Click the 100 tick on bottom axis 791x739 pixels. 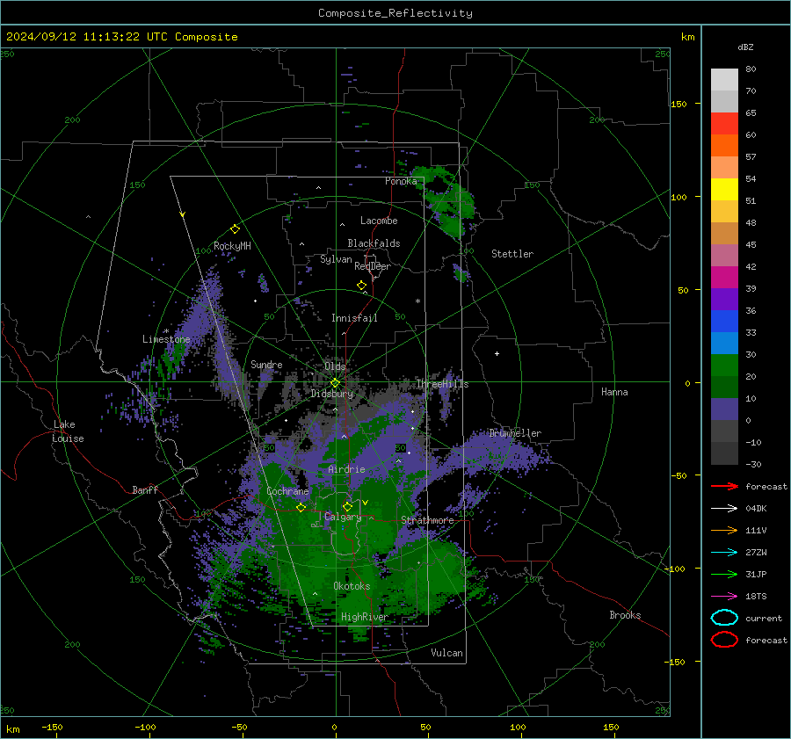[x=518, y=727]
